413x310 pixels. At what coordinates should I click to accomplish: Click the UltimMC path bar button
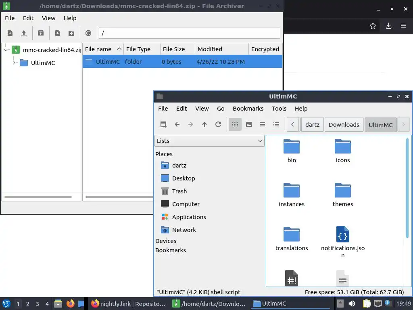click(x=381, y=125)
